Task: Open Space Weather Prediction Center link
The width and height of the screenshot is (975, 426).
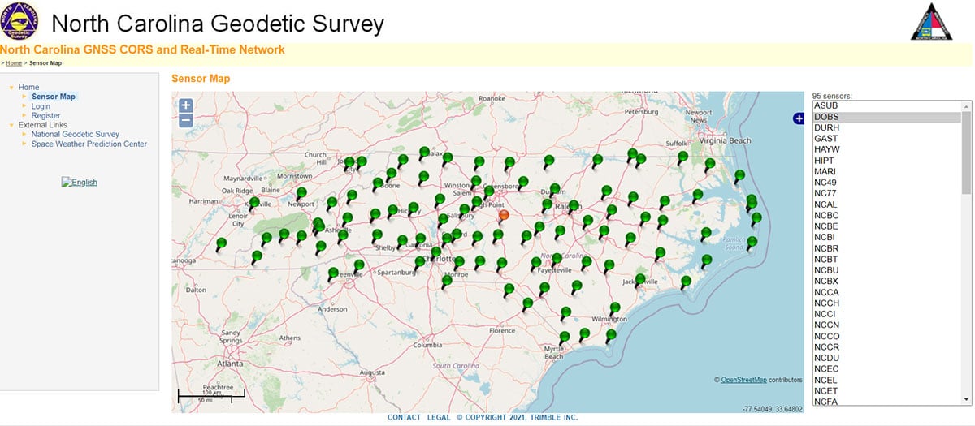Action: click(89, 144)
